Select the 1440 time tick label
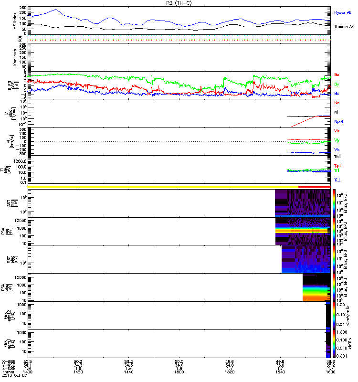This screenshot has width=358, height=382. [x=128, y=372]
